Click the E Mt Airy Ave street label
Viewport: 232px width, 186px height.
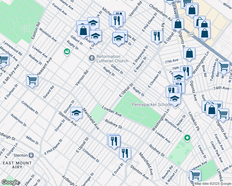tap(11, 74)
